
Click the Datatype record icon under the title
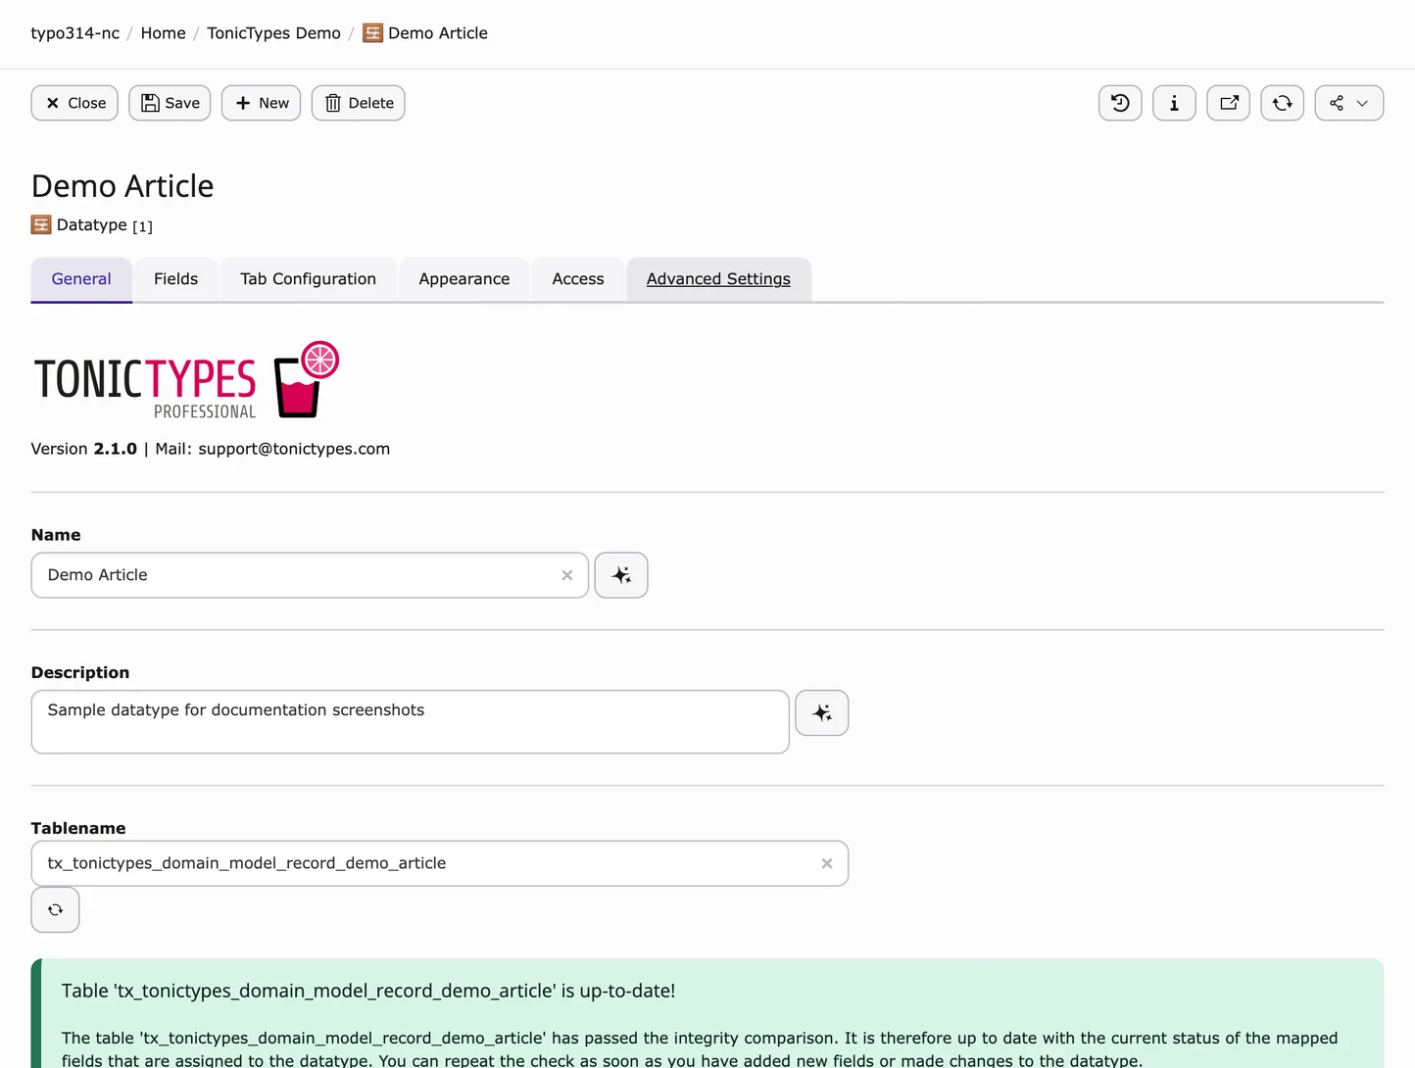(41, 225)
